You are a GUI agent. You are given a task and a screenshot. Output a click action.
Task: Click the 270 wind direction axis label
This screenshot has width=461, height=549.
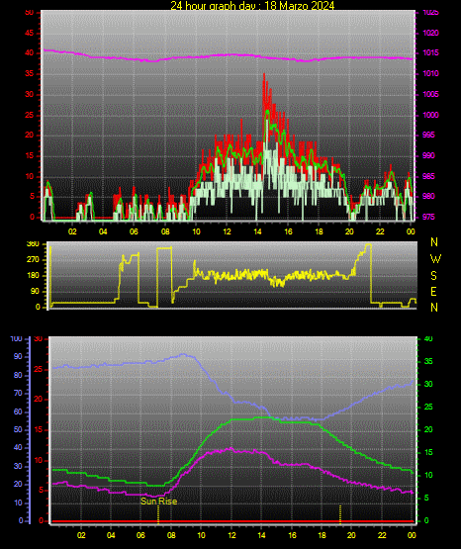pyautogui.click(x=33, y=260)
